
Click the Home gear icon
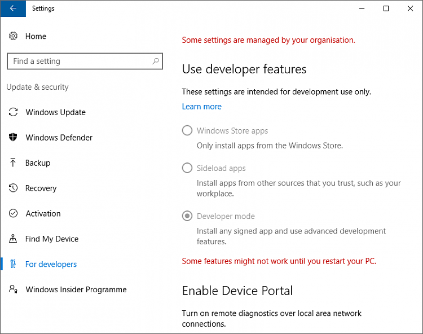[x=13, y=36]
